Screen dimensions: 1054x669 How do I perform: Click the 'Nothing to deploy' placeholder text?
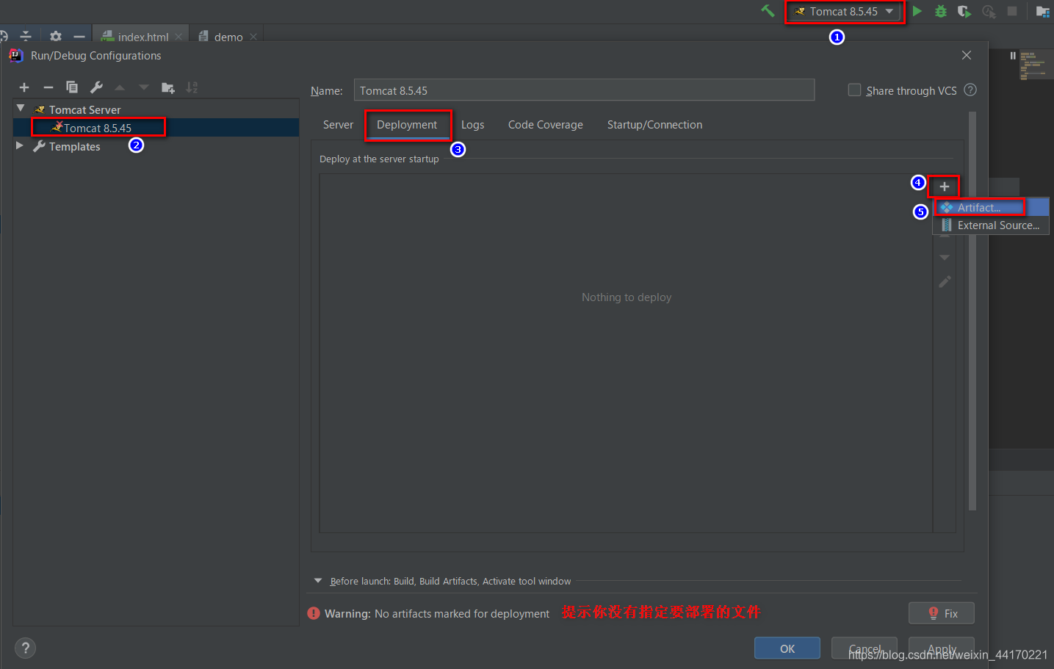(627, 297)
